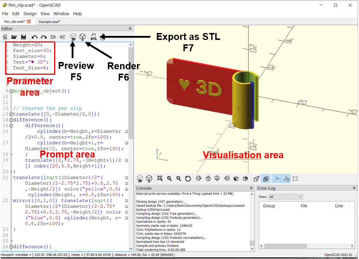This screenshot has width=359, height=259.
Task: Click the Open file icon in editor toolbar
Action: [14, 37]
